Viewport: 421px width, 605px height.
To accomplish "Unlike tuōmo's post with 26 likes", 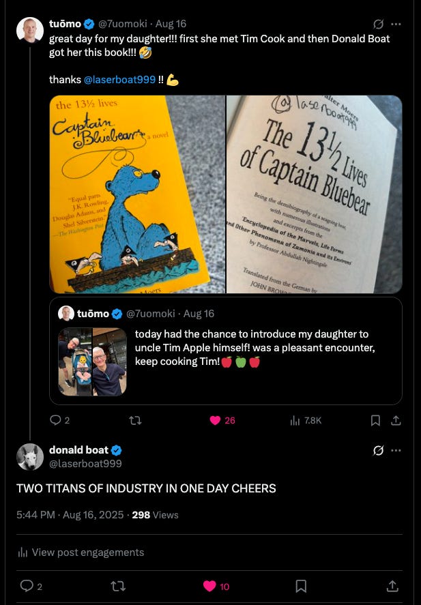I will pos(222,420).
